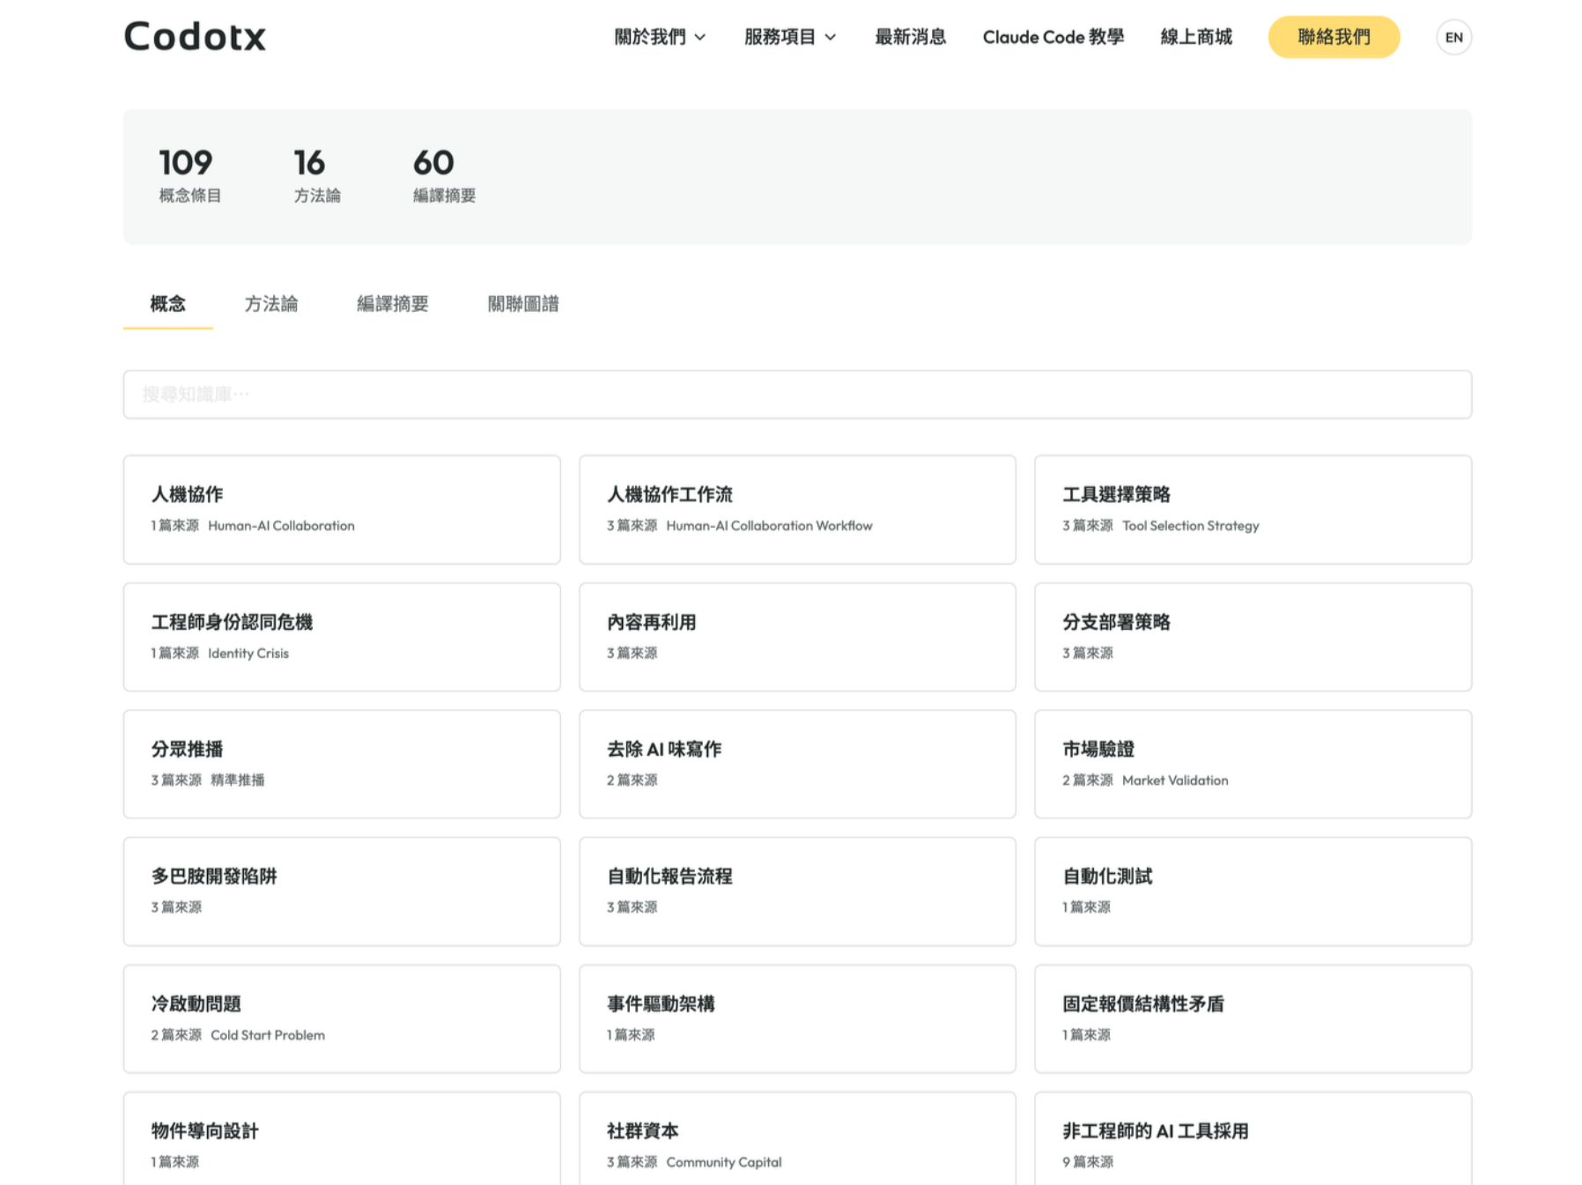Open the 人機協作工作流 card

797,509
